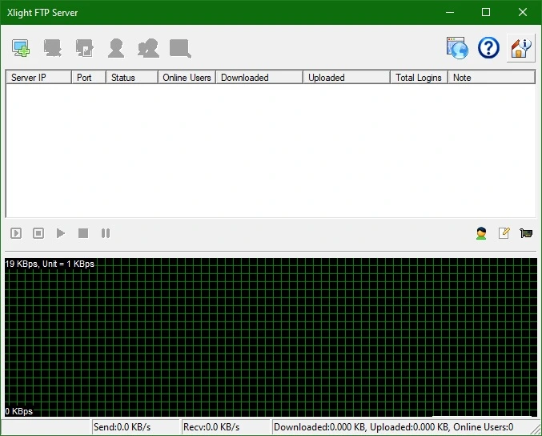
Task: Click the grayed modify virtual server icon
Action: click(x=84, y=48)
